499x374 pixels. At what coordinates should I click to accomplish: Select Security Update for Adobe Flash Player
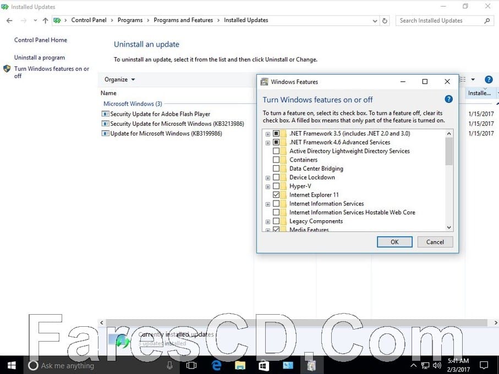point(160,114)
